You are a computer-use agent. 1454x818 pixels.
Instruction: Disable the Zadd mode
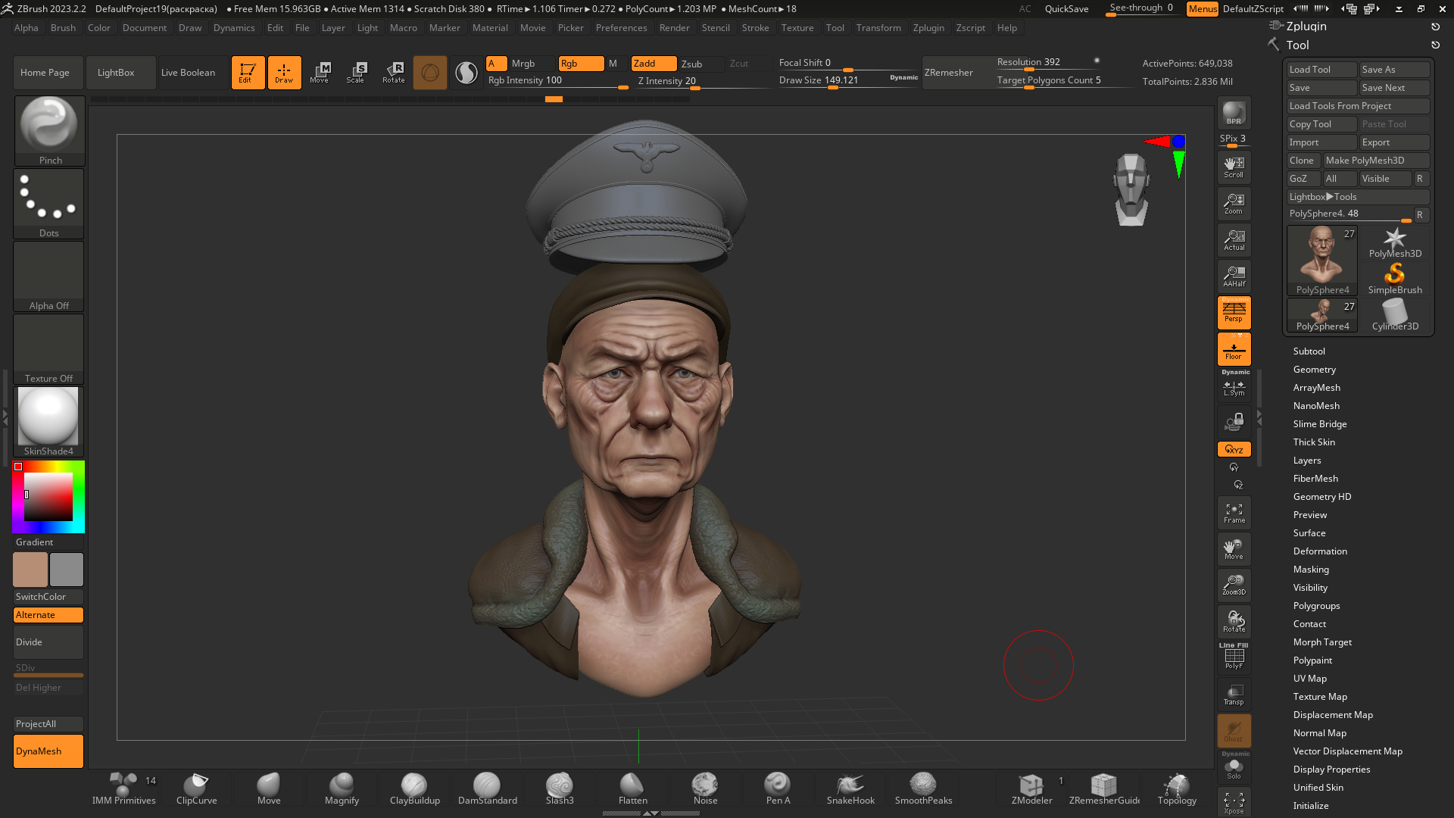[x=654, y=64]
